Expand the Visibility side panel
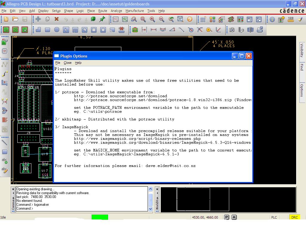The height and width of the screenshot is (229, 306). pyautogui.click(x=302, y=50)
